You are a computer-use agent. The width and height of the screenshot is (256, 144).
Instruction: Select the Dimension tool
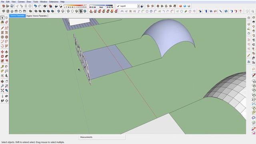click(6, 67)
